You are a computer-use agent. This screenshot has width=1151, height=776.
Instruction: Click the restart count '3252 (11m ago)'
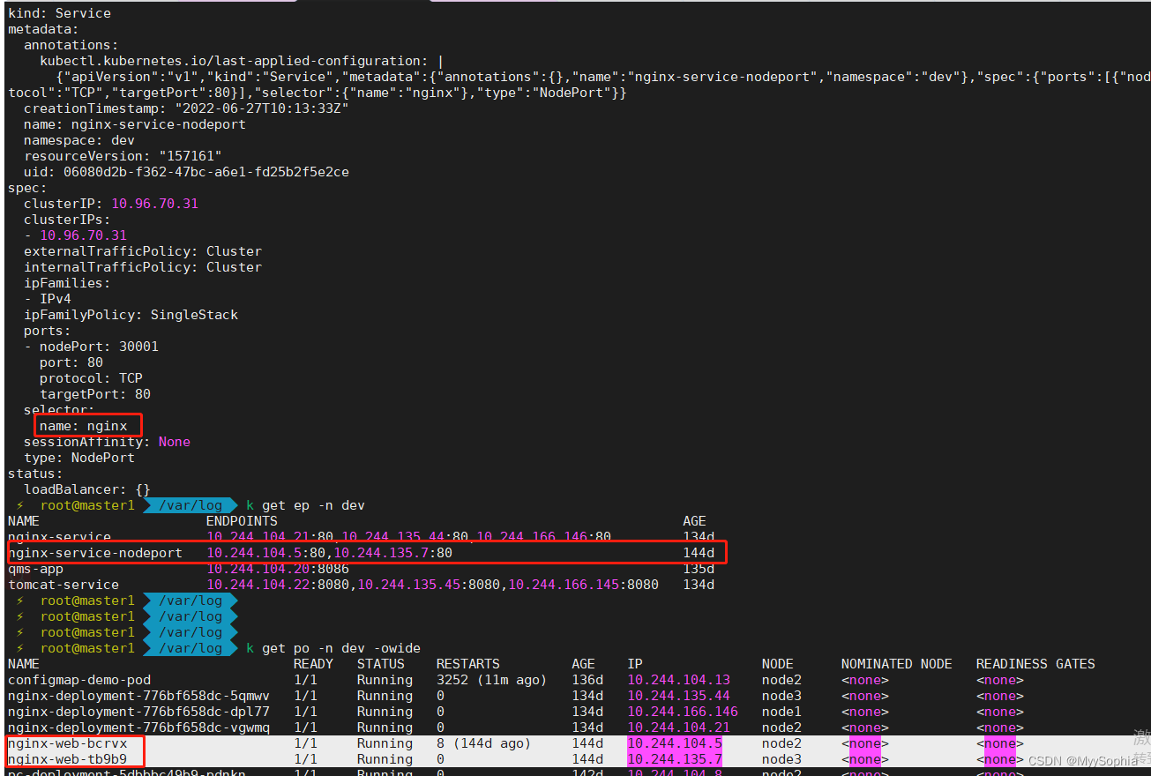coord(492,680)
